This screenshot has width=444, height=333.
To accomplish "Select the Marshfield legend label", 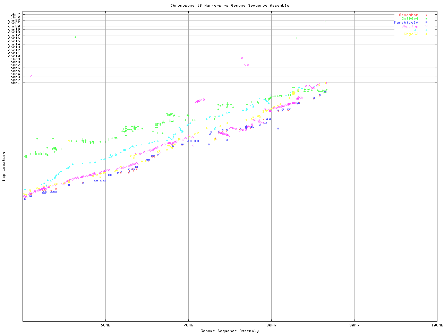I will tap(406, 23).
